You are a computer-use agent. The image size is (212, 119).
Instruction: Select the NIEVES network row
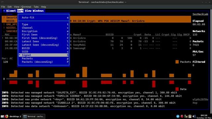click(10, 28)
